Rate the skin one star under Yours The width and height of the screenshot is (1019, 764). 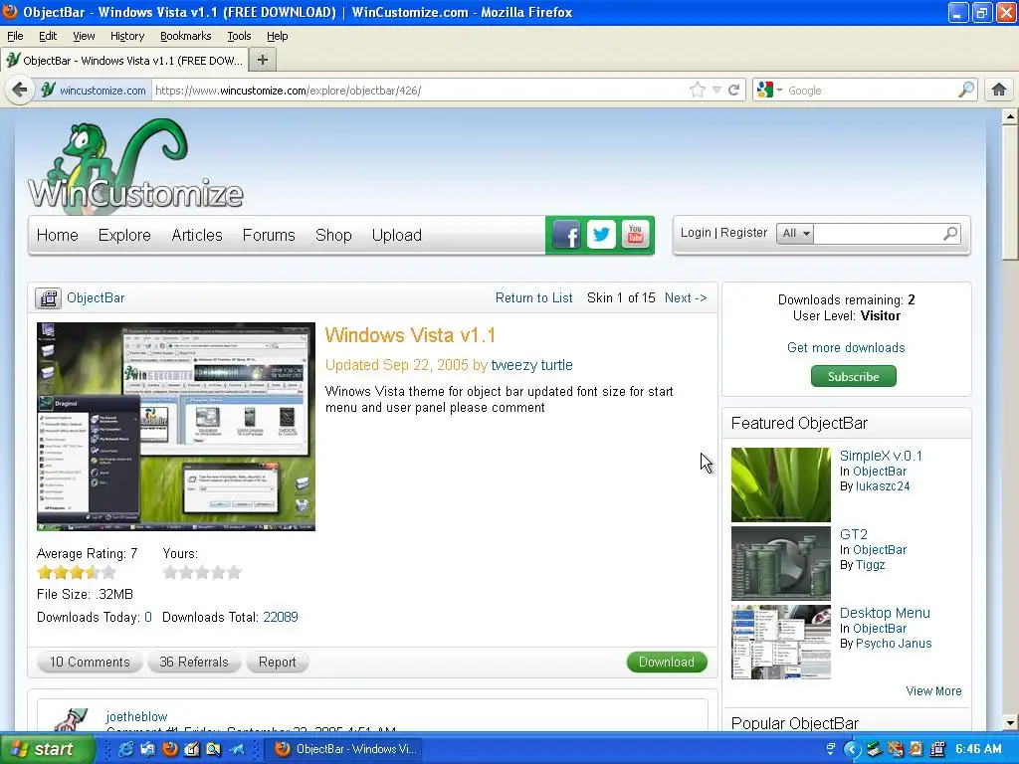tap(170, 572)
